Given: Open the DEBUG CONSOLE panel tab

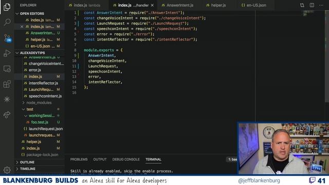Looking at the screenshot, I should (126, 159).
